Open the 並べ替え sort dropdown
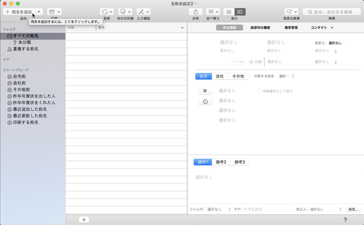This screenshot has height=225, width=364. [x=213, y=11]
